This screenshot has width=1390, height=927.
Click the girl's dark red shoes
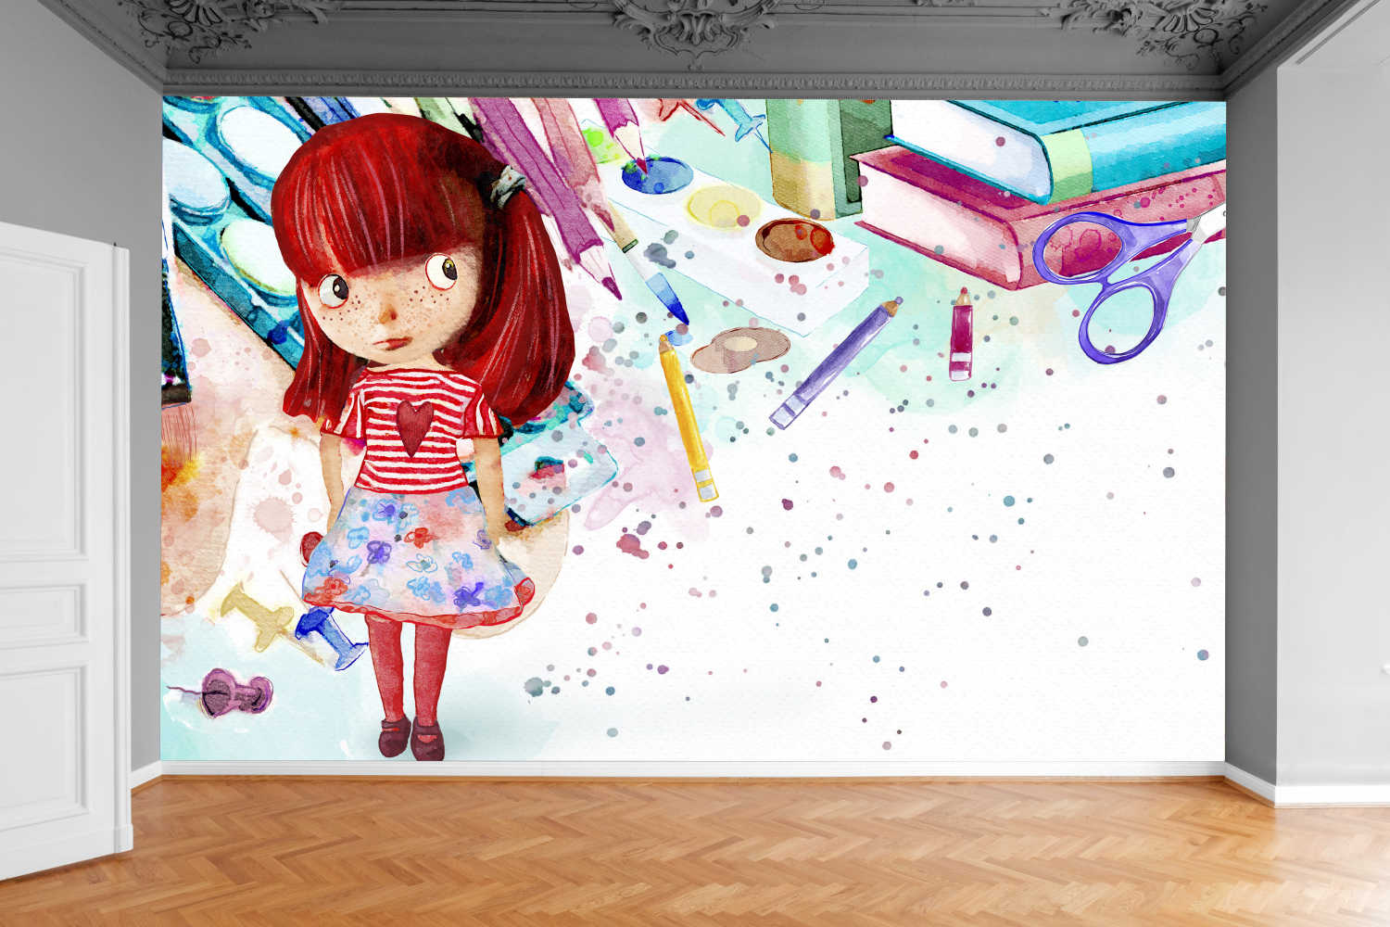point(412,737)
